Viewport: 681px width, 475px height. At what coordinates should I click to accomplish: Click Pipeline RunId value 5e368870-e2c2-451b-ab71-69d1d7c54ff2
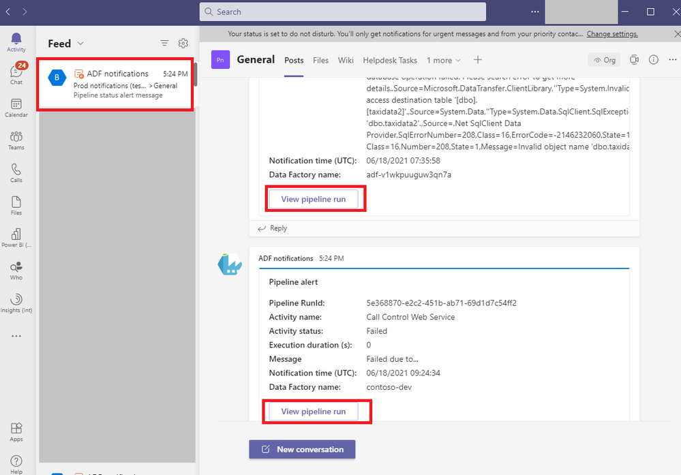[441, 303]
